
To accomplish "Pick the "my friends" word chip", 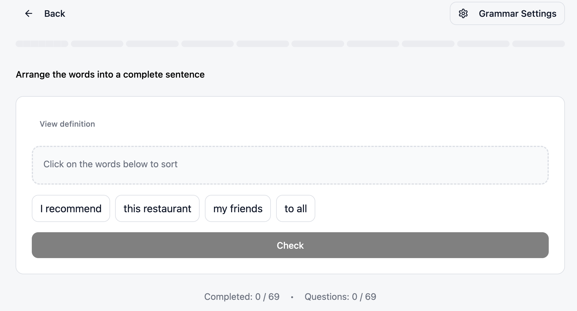I will 238,208.
